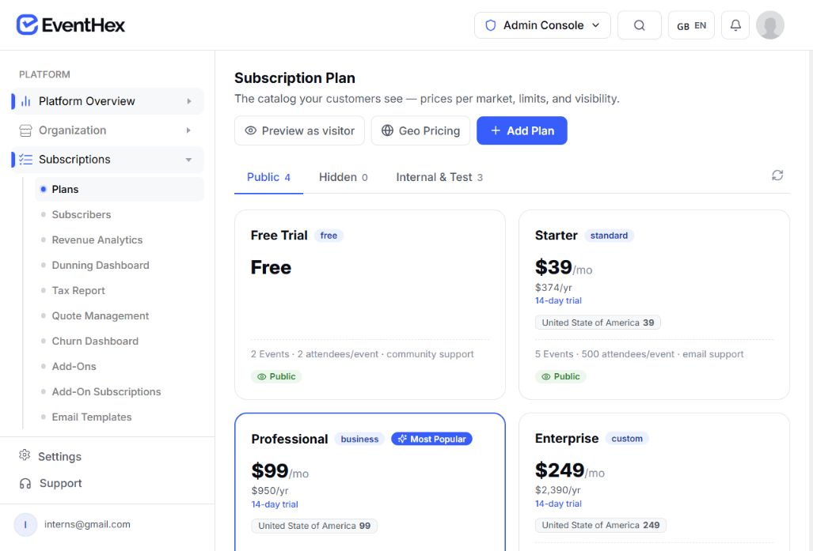The image size is (813, 551).
Task: Click the Add Plan button
Action: [x=522, y=131]
